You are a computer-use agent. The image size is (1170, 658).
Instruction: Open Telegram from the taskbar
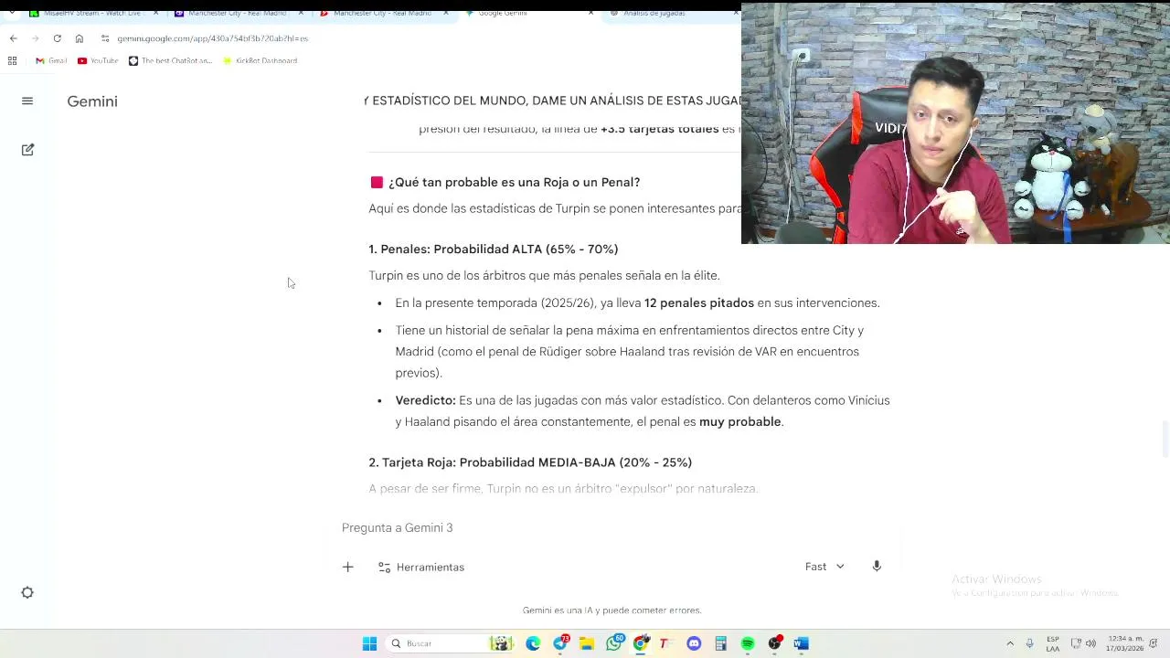(560, 643)
